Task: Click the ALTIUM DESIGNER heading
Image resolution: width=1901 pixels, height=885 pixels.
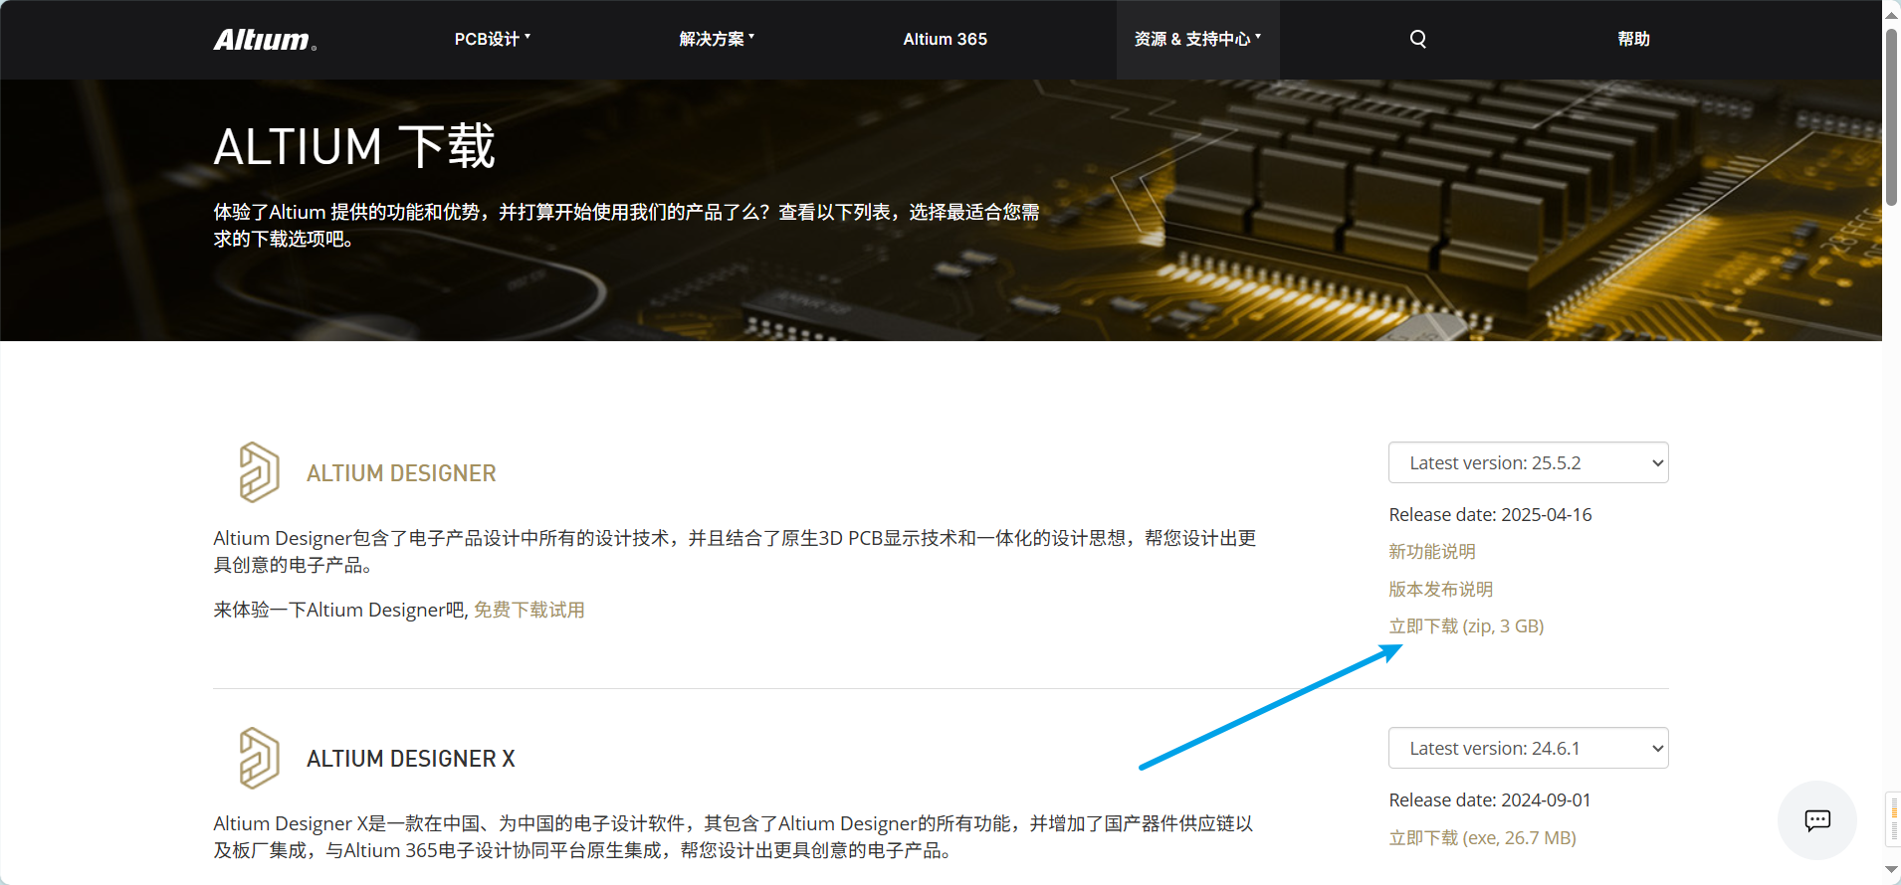Action: tap(401, 473)
